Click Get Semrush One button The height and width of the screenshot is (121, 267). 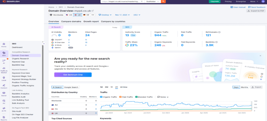pyautogui.click(x=73, y=75)
